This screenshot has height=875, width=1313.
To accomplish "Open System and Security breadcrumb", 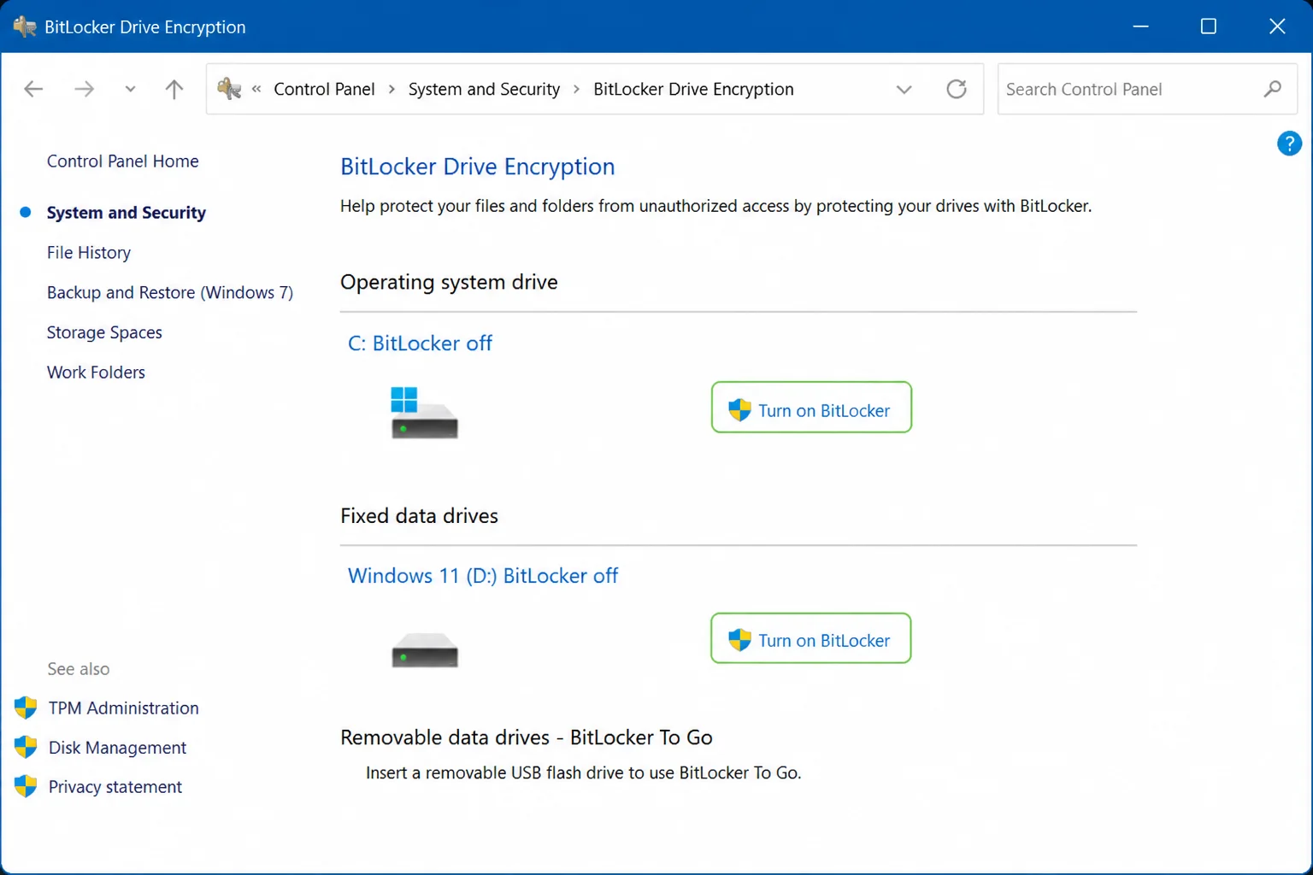I will (484, 89).
